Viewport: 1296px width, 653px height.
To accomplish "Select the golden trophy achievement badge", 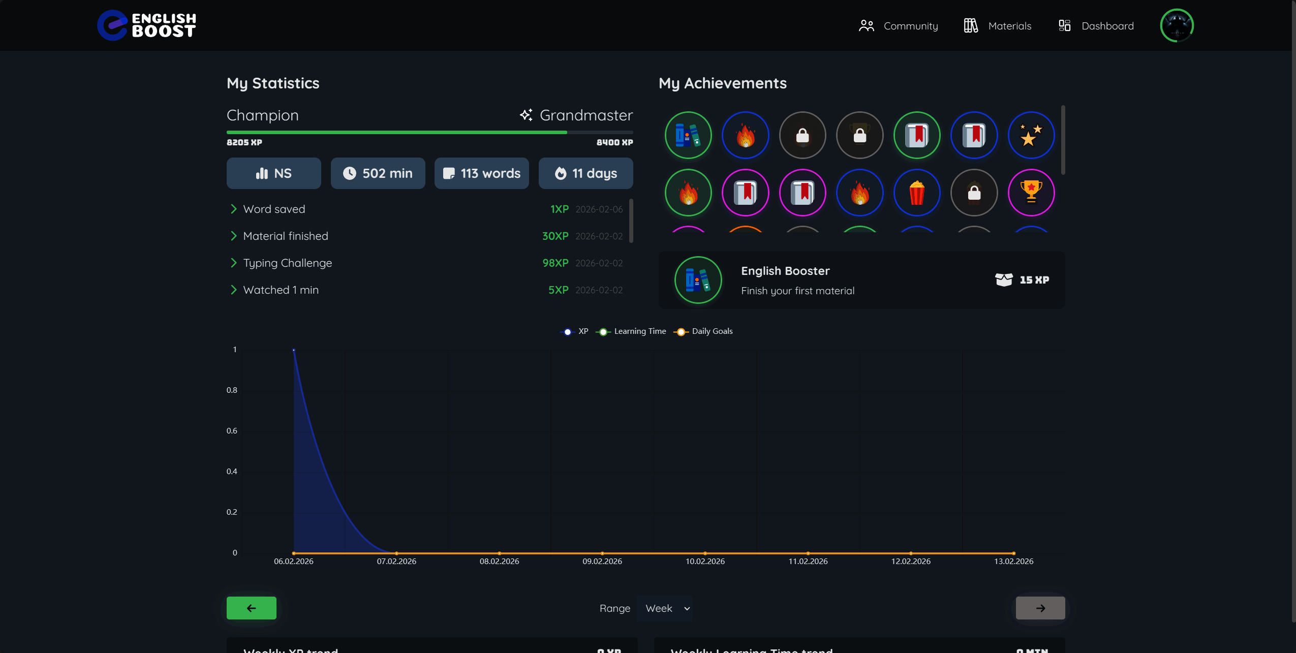I will pos(1031,193).
